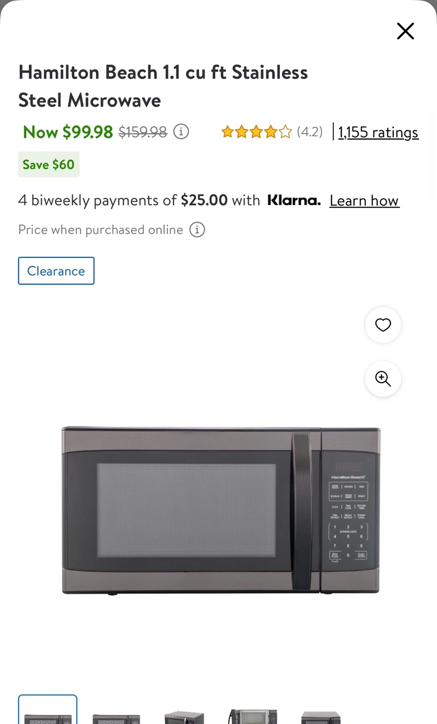Tap the Save $60 badge
This screenshot has height=724, width=437.
click(x=49, y=164)
